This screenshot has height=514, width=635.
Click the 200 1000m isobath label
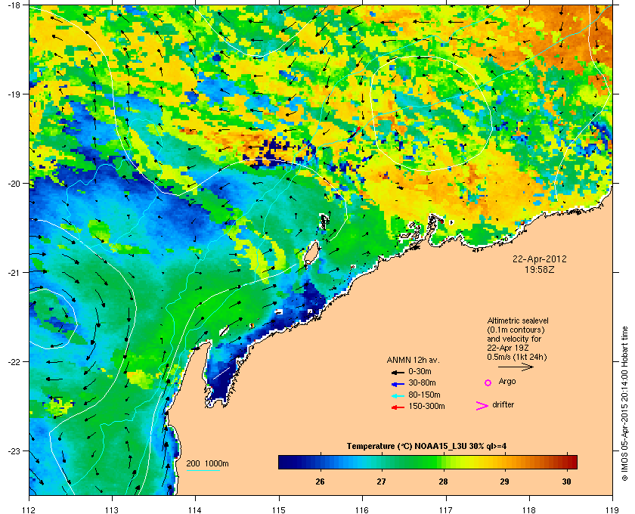click(x=207, y=464)
